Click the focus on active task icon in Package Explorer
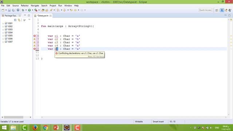The height and width of the screenshot is (131, 233). pyautogui.click(x=24, y=20)
